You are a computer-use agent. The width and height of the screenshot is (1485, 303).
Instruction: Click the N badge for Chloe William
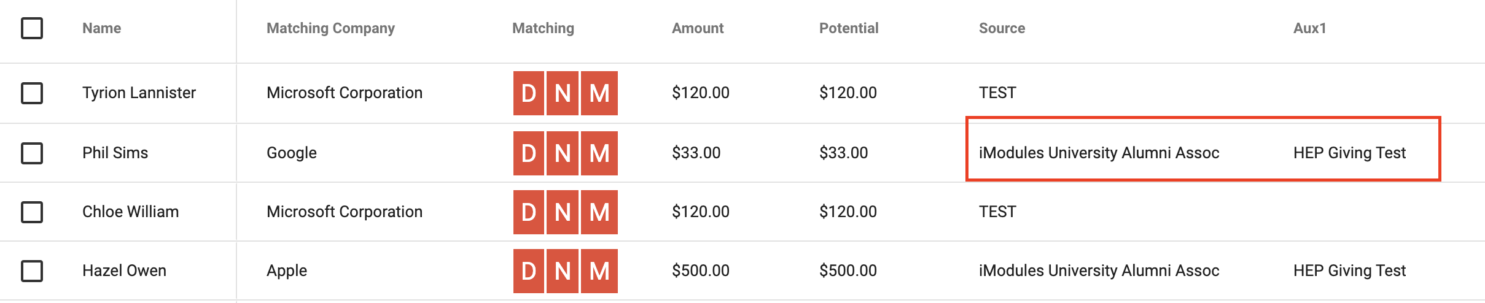[x=563, y=212]
